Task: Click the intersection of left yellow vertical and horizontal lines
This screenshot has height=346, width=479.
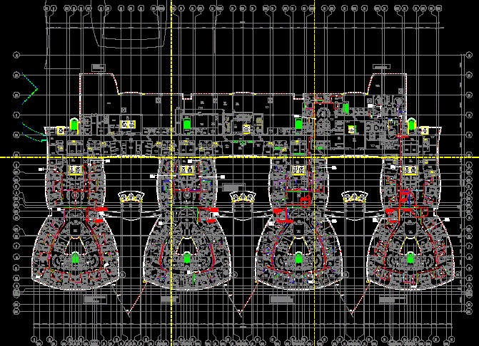Action: [x=172, y=157]
